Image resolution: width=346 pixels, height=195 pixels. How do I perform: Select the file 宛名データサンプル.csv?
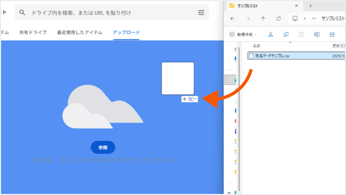coord(296,56)
